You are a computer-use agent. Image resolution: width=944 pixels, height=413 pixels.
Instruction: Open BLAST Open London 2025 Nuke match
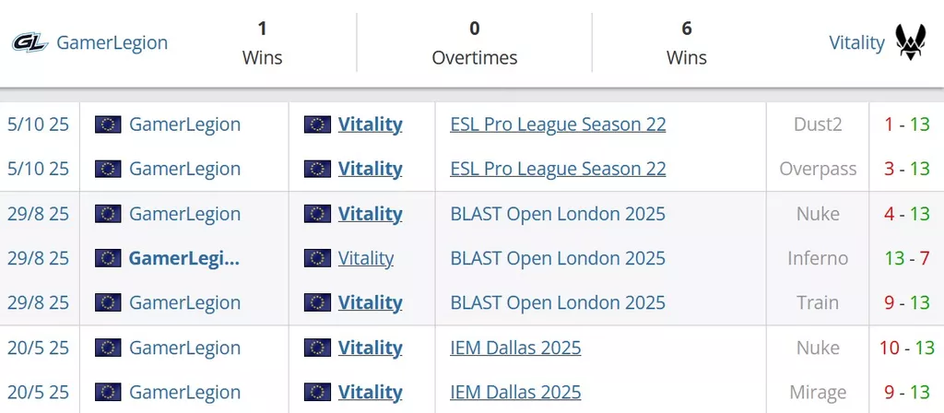point(558,214)
